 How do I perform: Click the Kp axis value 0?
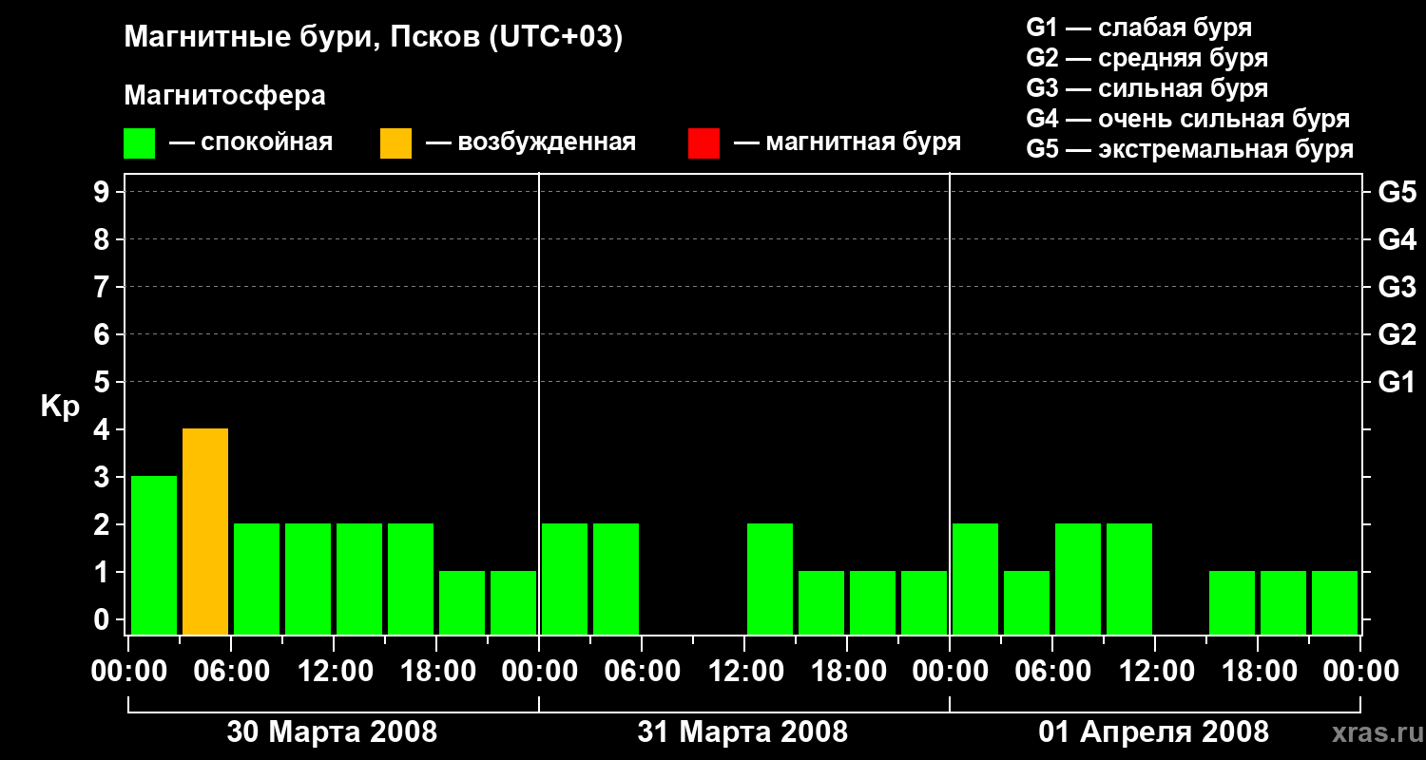(x=103, y=619)
